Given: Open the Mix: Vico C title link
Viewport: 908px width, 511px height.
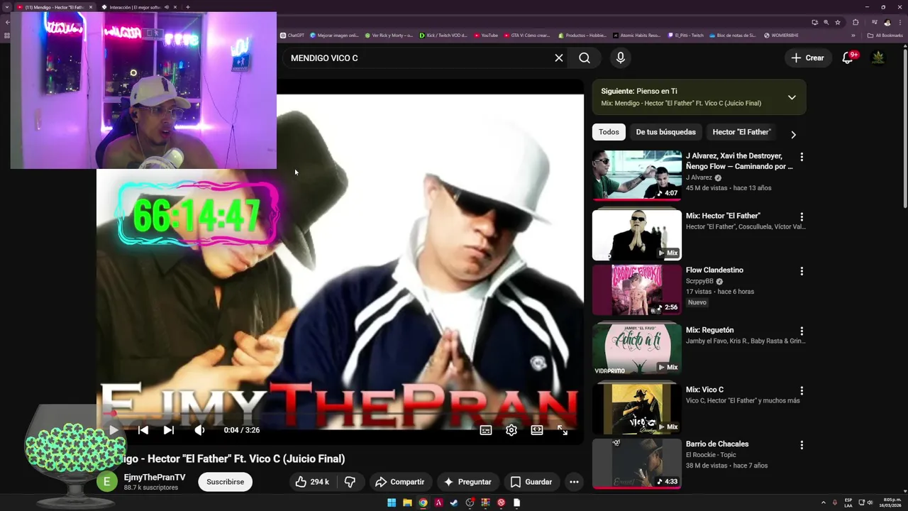Looking at the screenshot, I should 704,390.
